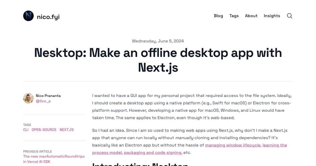Click the nico.fyi site name text

click(x=48, y=17)
